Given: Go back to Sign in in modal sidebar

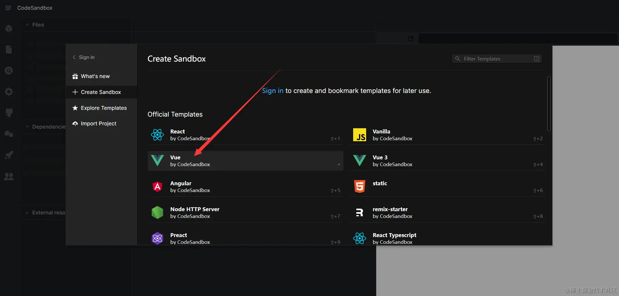Looking at the screenshot, I should 84,57.
